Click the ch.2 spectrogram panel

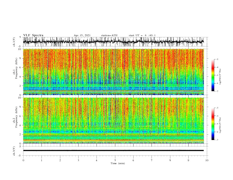pyautogui.click(x=113, y=121)
